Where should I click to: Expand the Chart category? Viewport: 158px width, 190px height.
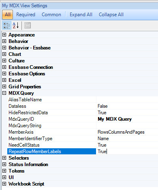click(x=4, y=54)
